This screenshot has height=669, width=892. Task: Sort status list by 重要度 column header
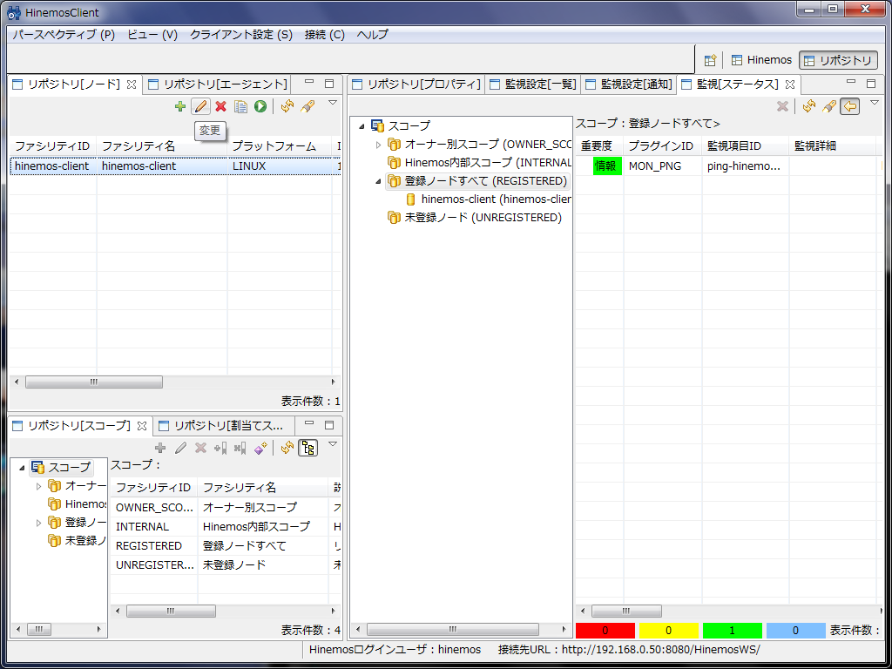pyautogui.click(x=599, y=146)
